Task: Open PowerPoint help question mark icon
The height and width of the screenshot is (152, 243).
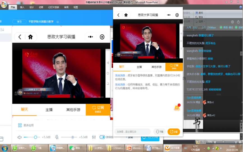Action: [241, 7]
